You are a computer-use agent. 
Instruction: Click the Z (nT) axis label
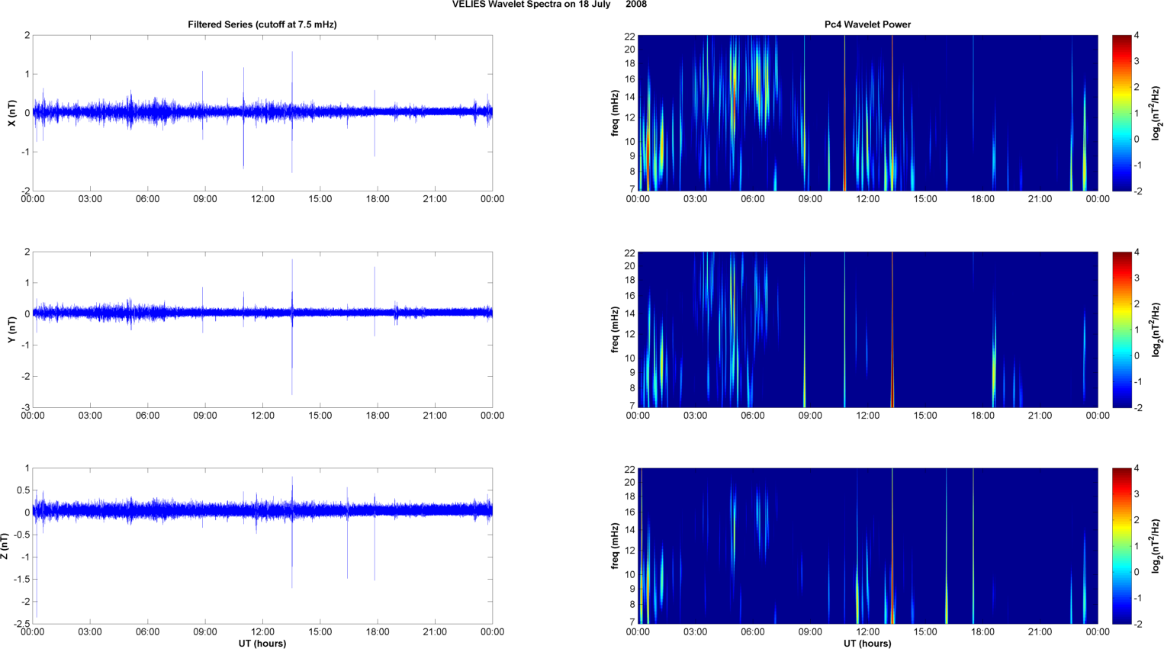point(5,546)
